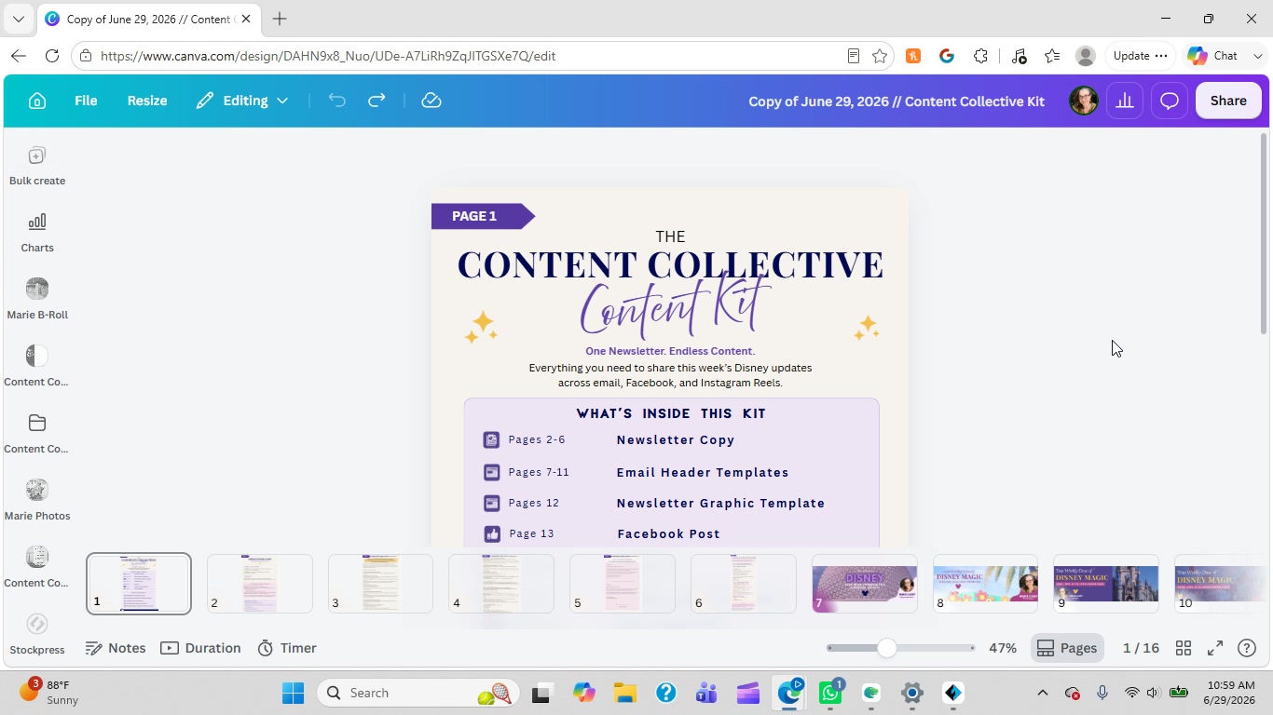This screenshot has width=1273, height=715.
Task: Click the "Email Header Templates" text
Action: (703, 473)
